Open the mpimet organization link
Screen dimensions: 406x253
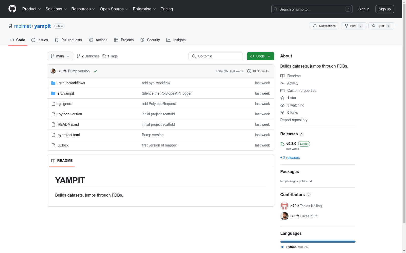(23, 26)
